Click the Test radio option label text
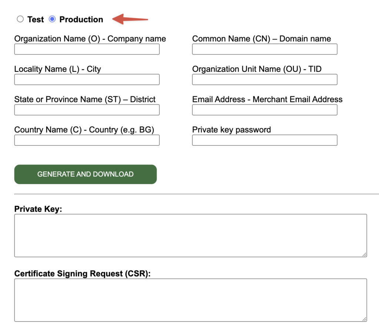Screen dimensions: 379x335 coord(36,19)
